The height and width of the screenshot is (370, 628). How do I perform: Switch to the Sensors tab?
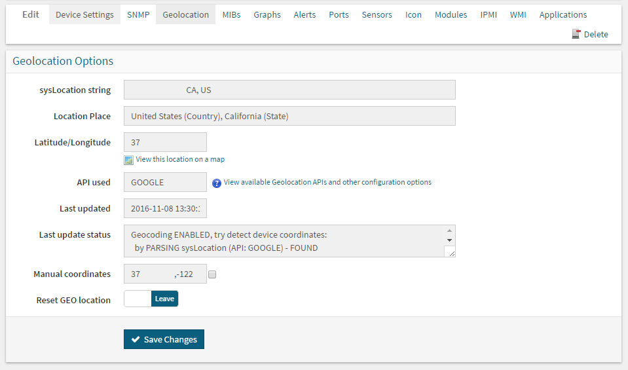click(x=377, y=14)
